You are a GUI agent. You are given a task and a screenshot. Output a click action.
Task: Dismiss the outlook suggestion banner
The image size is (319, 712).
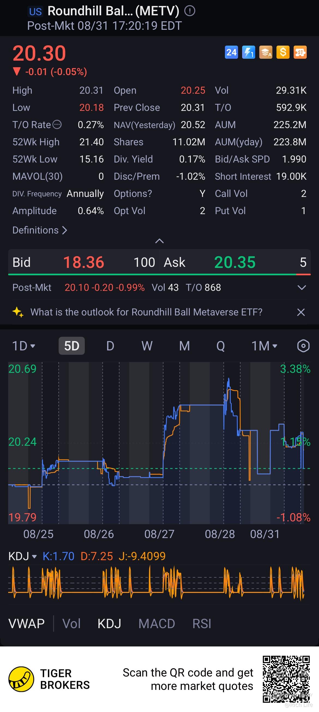(x=301, y=312)
